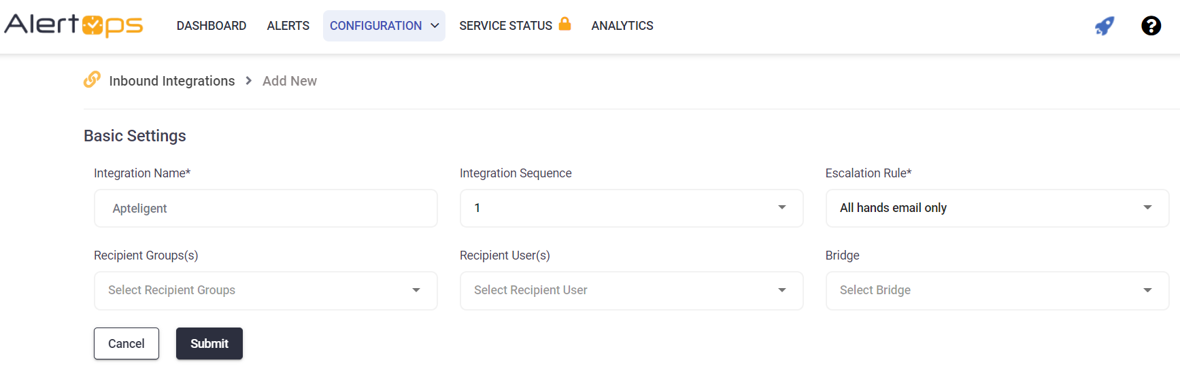Image resolution: width=1180 pixels, height=371 pixels.
Task: Expand the Configuration menu
Action: [384, 26]
